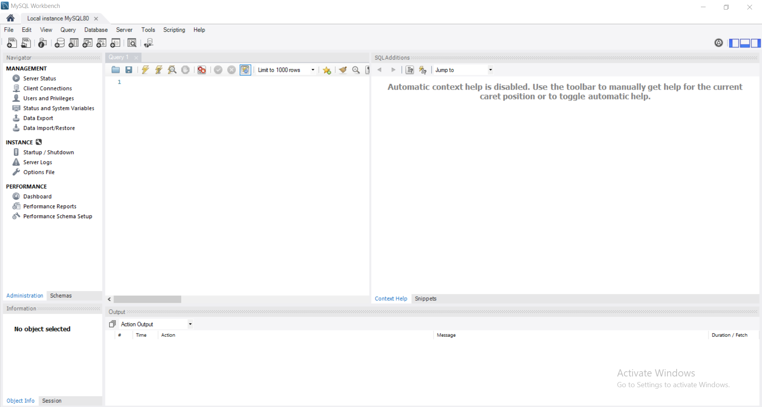Go forward in context help history
Viewport: 762px width, 407px height.
[x=393, y=70]
